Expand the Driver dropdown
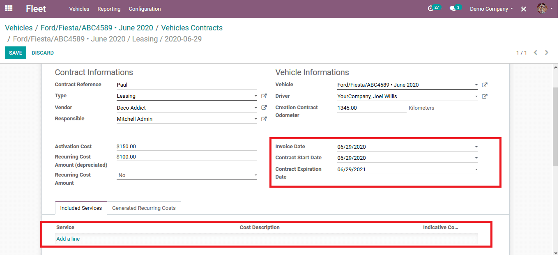The height and width of the screenshot is (255, 559). click(x=476, y=96)
